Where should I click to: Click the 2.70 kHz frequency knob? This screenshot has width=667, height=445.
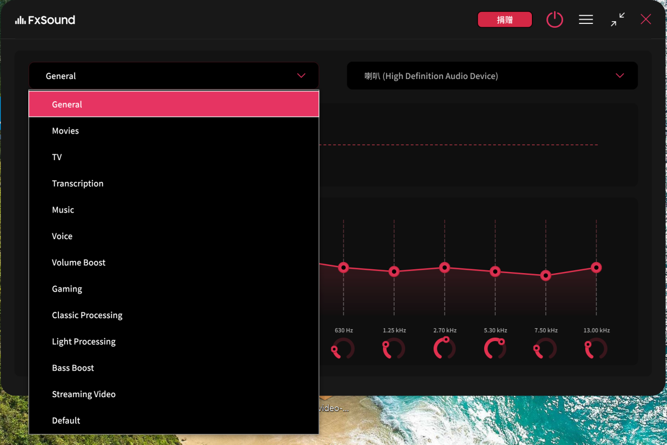click(445, 349)
